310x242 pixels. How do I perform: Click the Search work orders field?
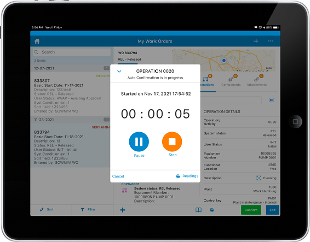coord(72,52)
